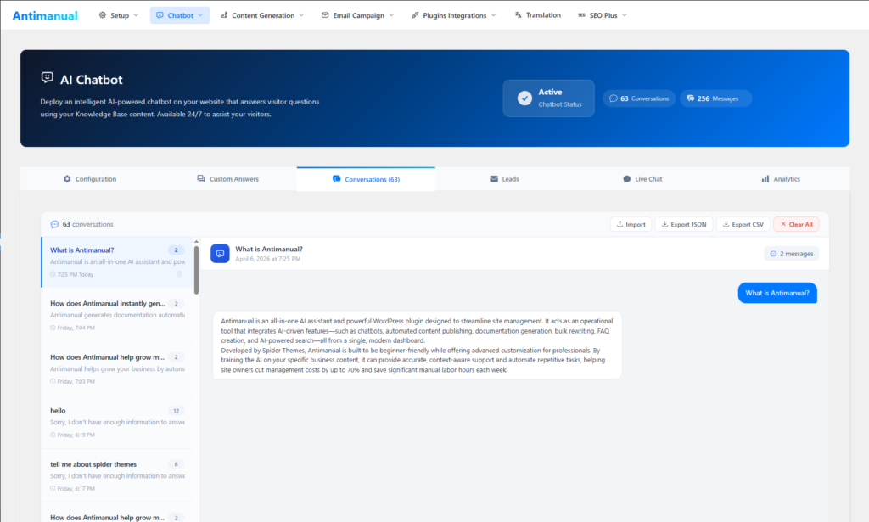The width and height of the screenshot is (869, 522).
Task: Expand the Email Campaign chevron
Action: point(391,15)
